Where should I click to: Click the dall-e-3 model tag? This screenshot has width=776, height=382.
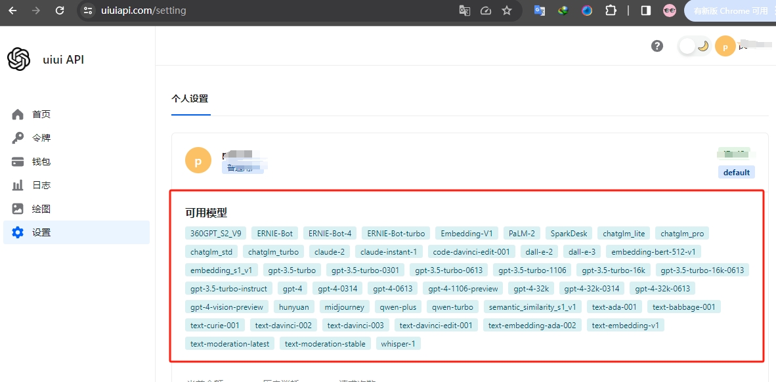tap(582, 252)
